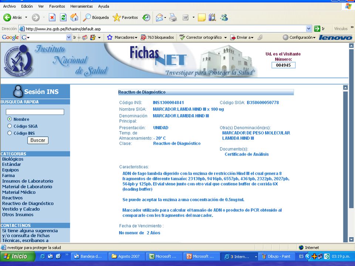Click the quick search text field
The height and width of the screenshot is (266, 355).
coord(35,112)
